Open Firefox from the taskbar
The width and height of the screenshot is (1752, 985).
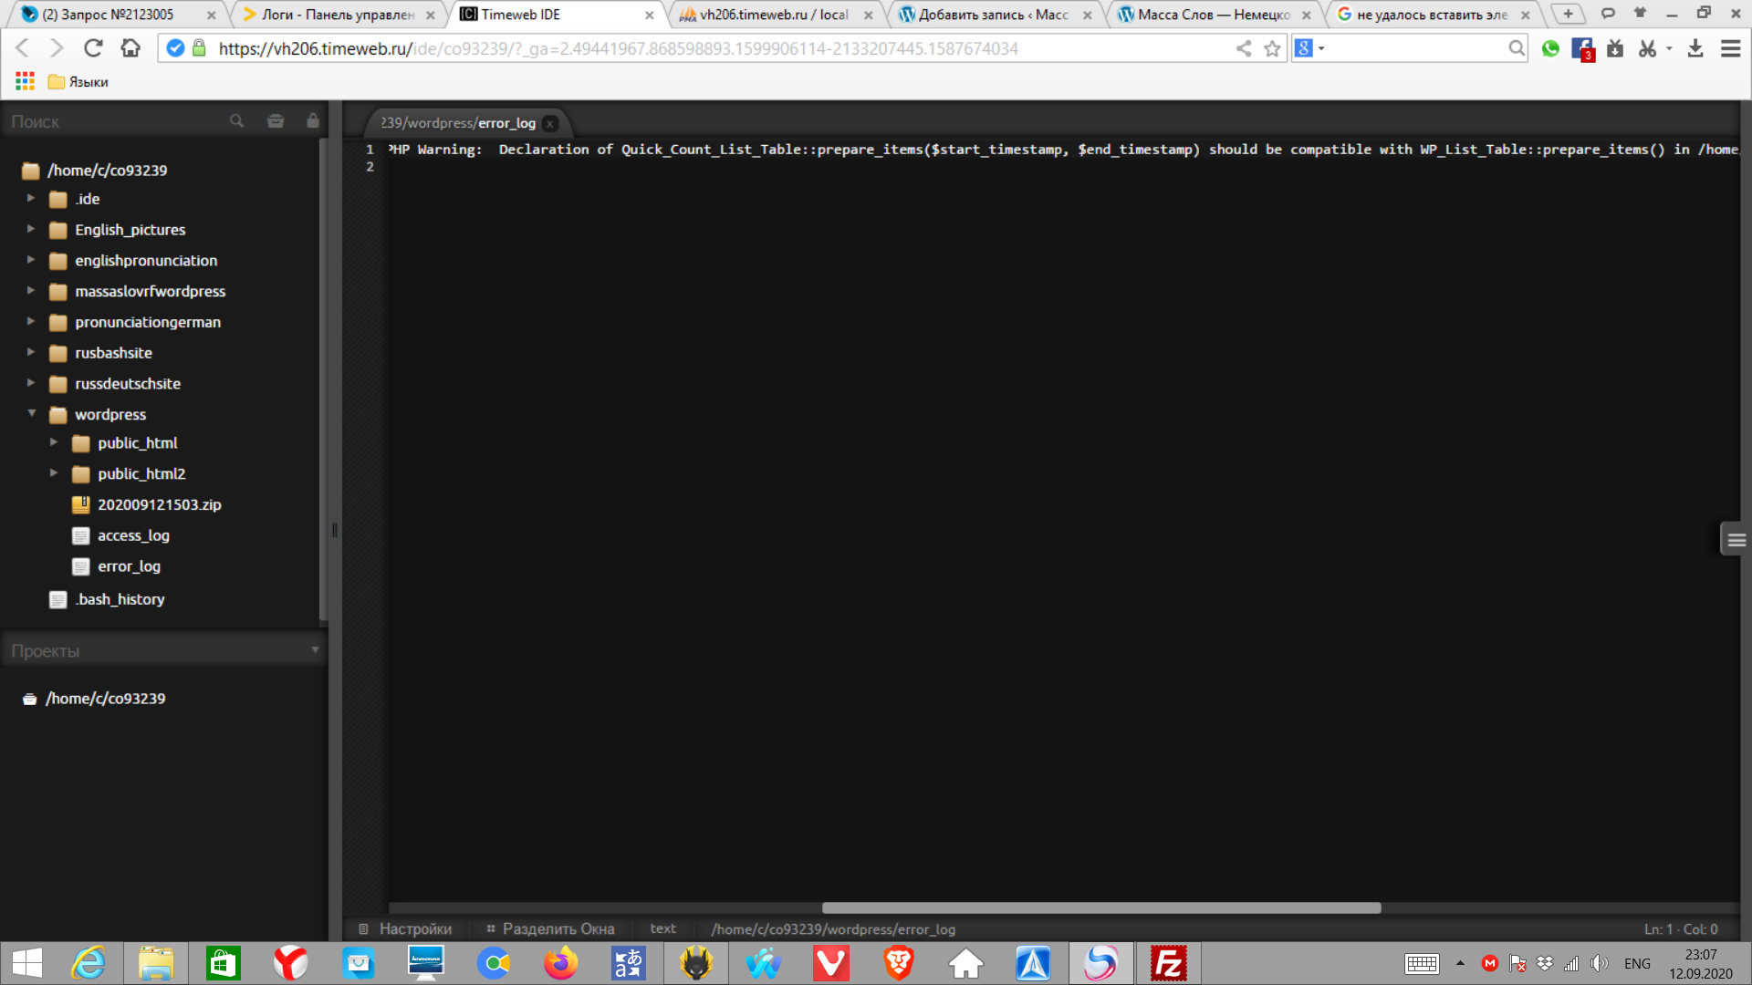coord(560,963)
